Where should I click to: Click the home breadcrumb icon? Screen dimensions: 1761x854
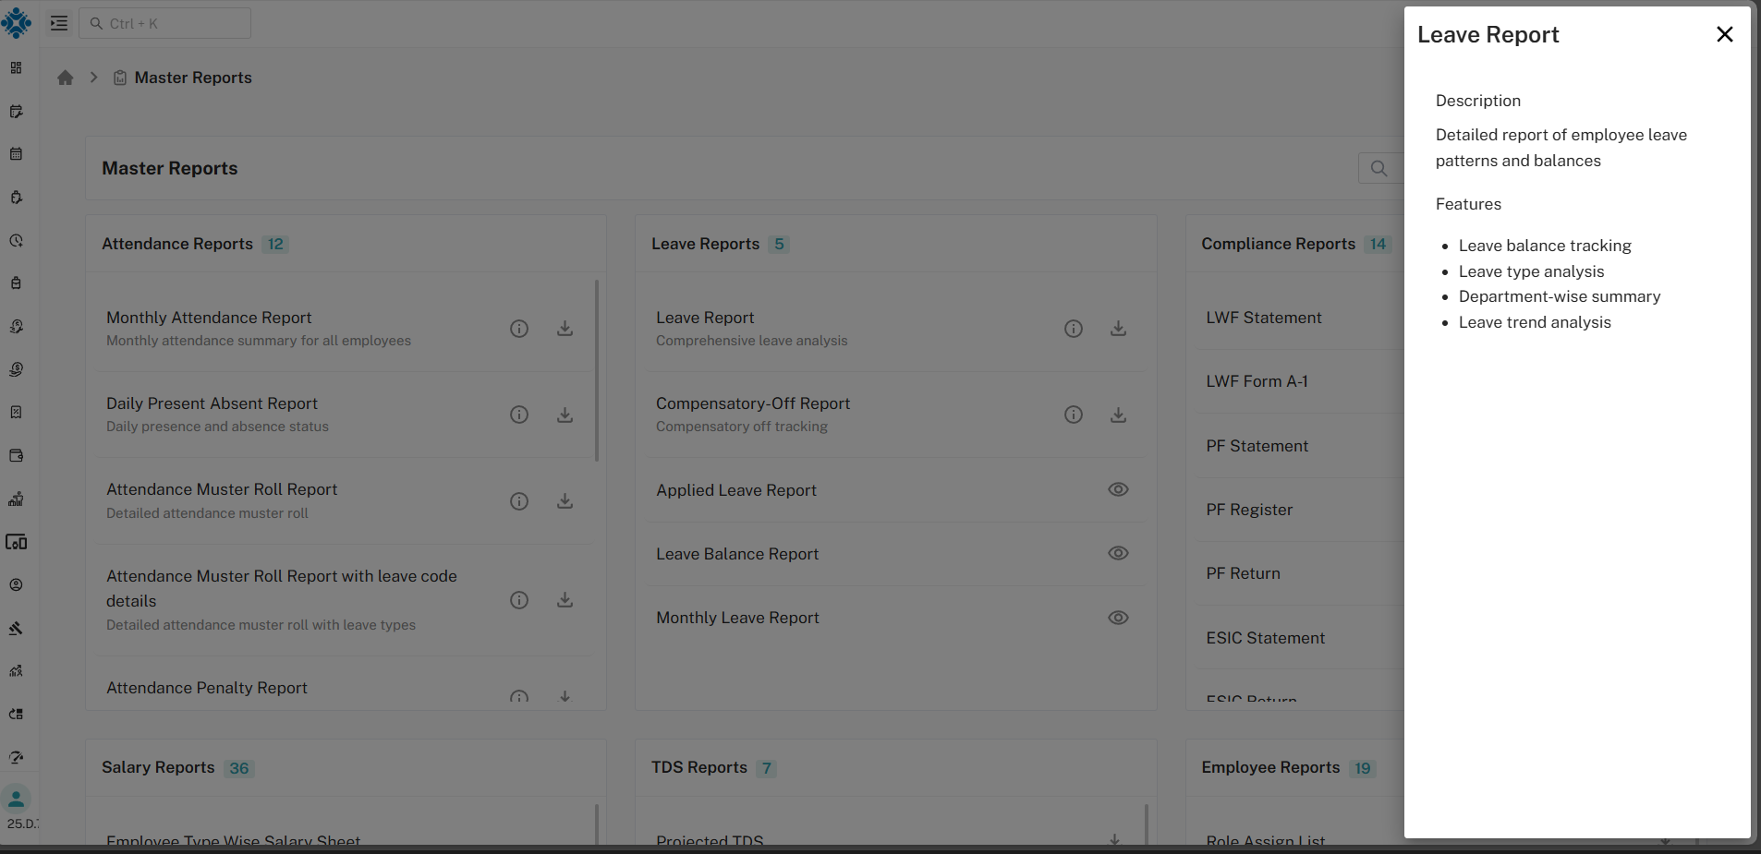[65, 78]
